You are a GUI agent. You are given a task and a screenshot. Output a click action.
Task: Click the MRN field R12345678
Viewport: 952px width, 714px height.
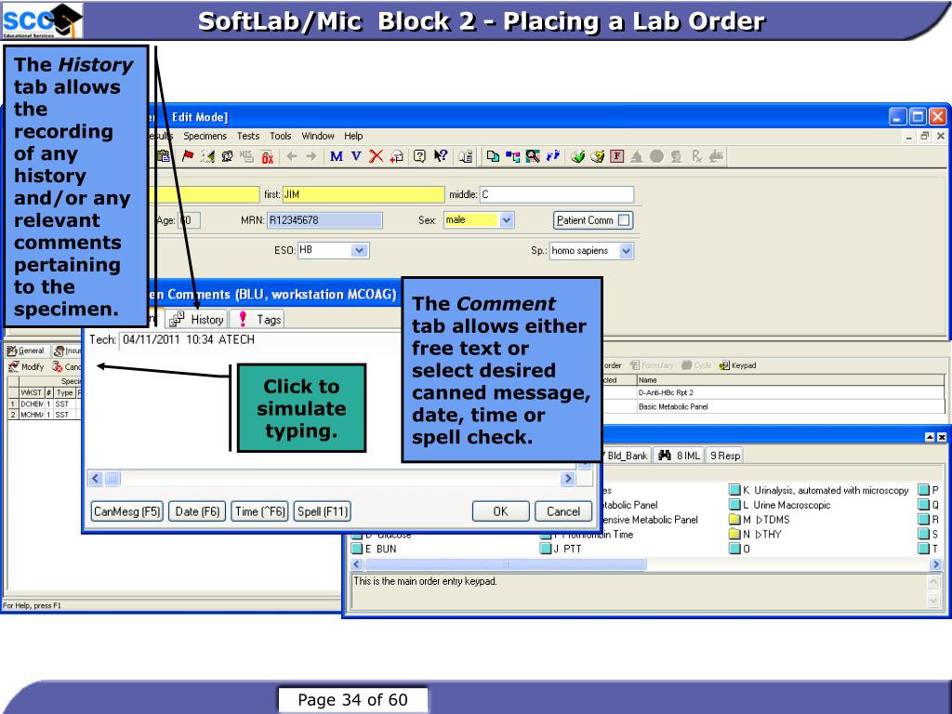(324, 220)
